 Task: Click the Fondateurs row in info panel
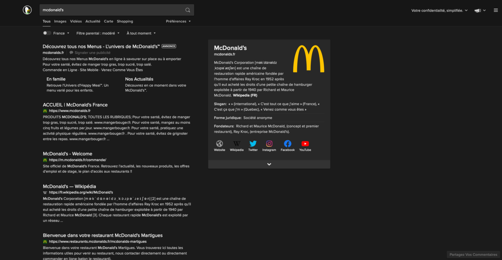pyautogui.click(x=268, y=129)
